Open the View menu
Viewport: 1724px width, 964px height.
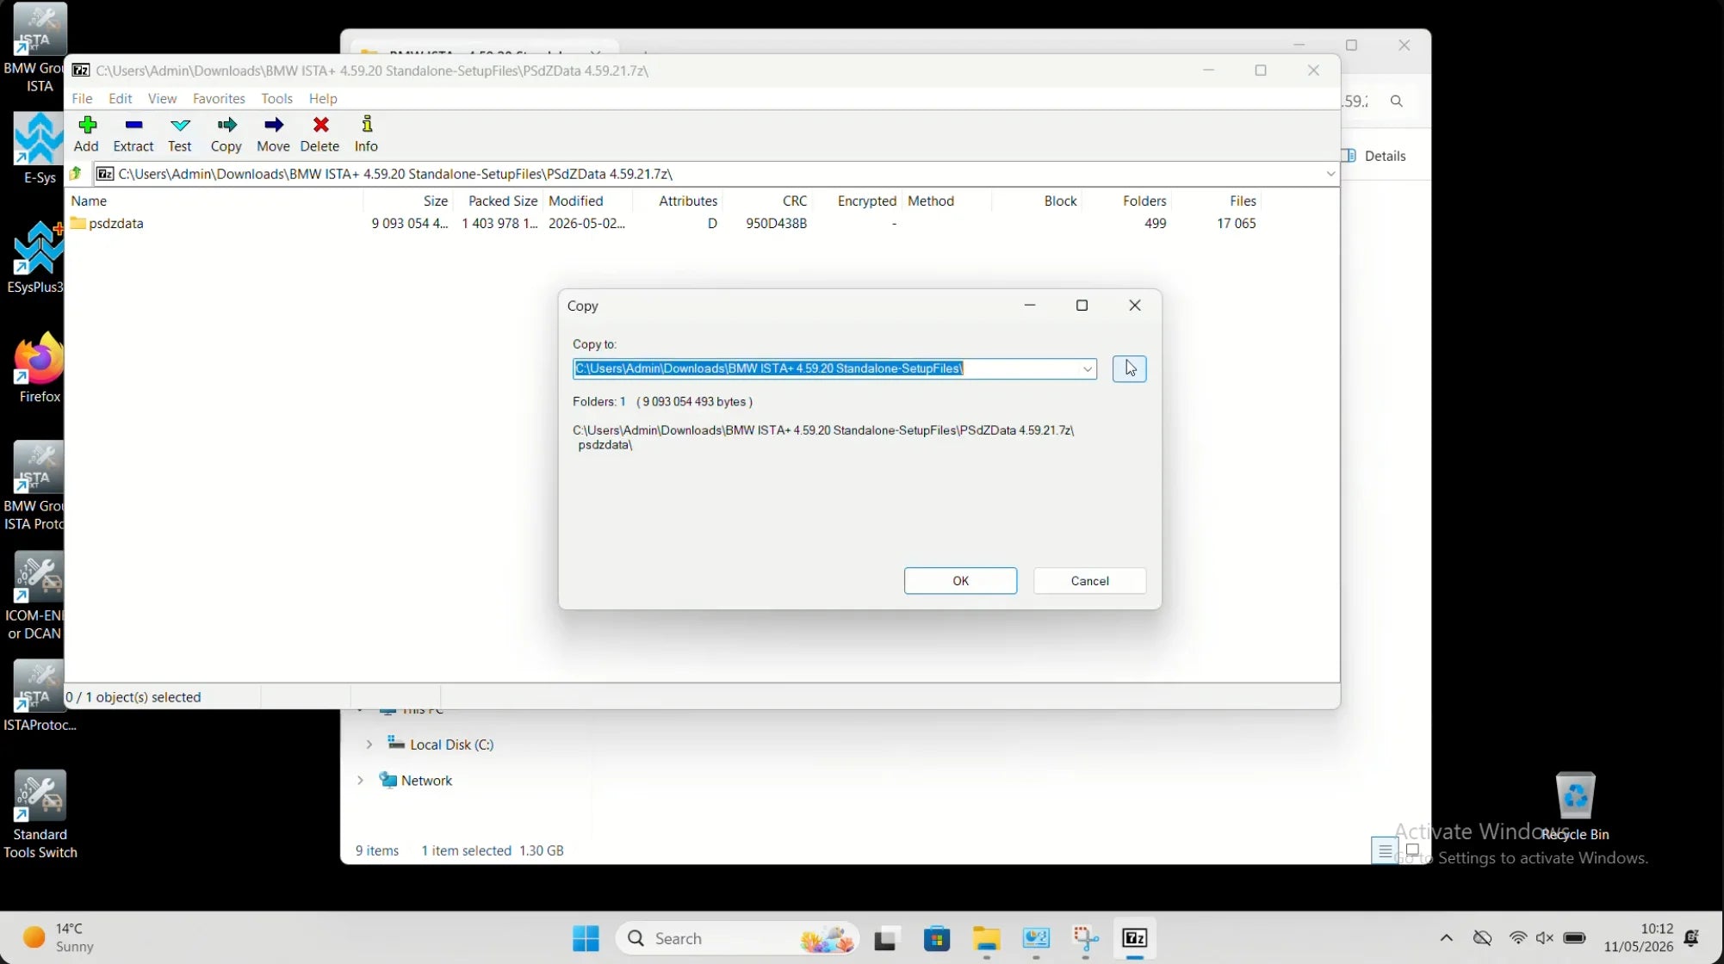pyautogui.click(x=162, y=98)
